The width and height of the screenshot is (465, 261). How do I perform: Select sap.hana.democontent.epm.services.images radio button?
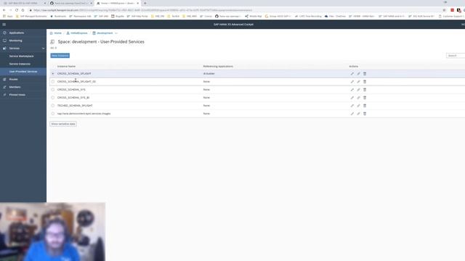click(x=53, y=114)
